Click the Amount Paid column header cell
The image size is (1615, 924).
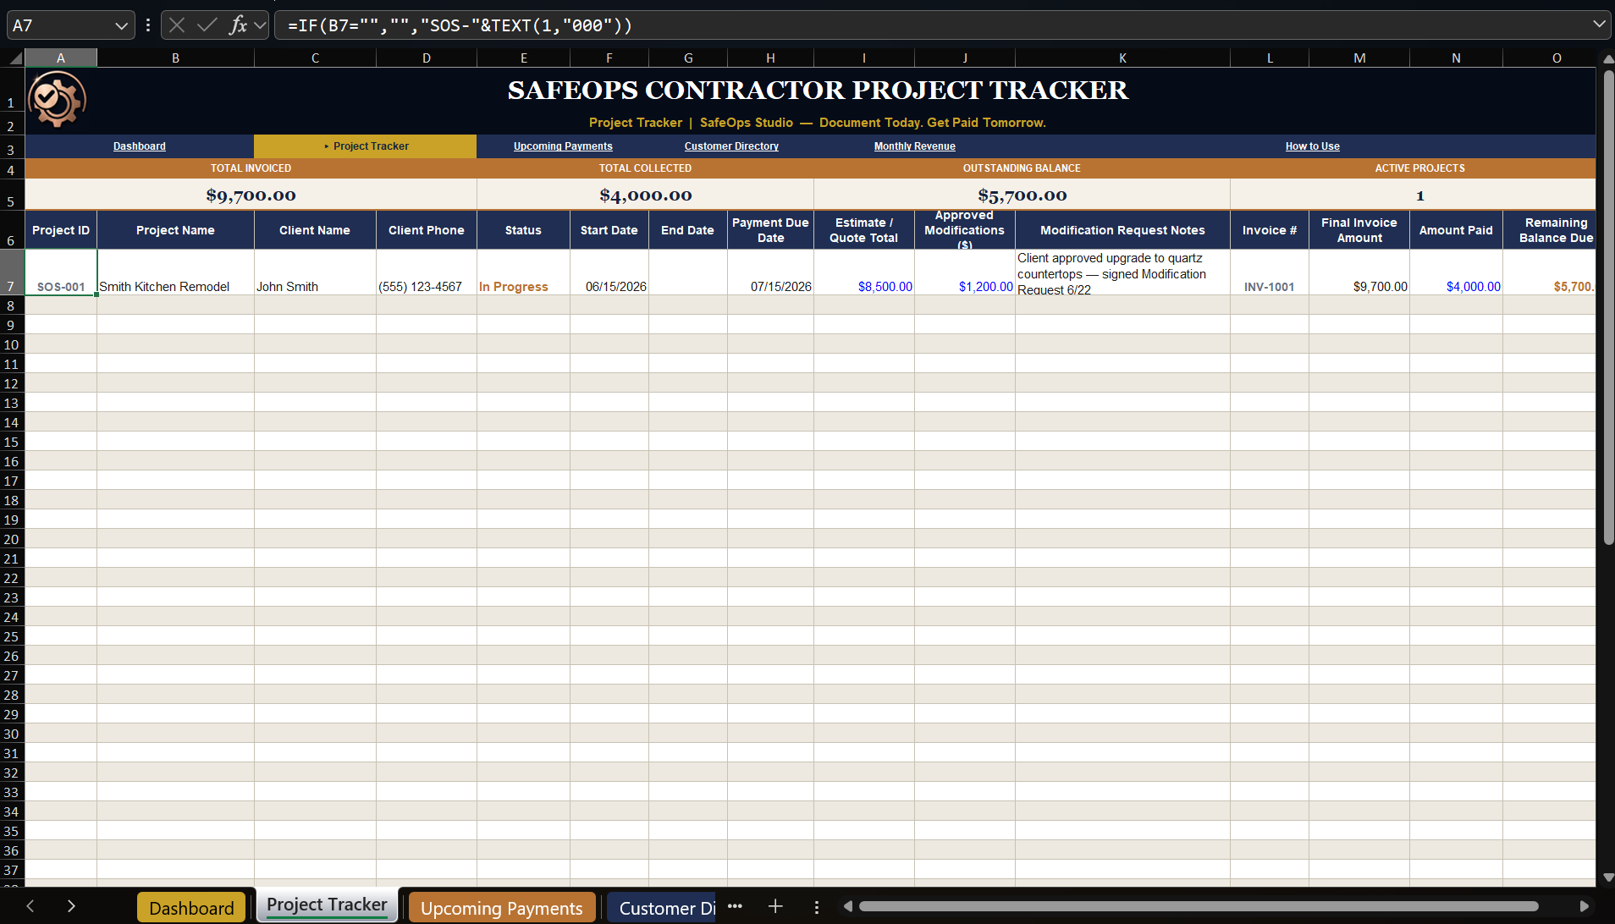coord(1456,230)
